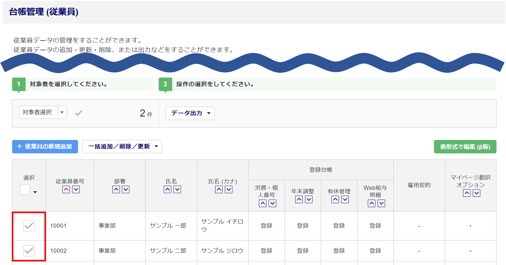The width and height of the screenshot is (506, 265).
Task: Toggle the select-all checkbox in header
Action: tap(25, 190)
